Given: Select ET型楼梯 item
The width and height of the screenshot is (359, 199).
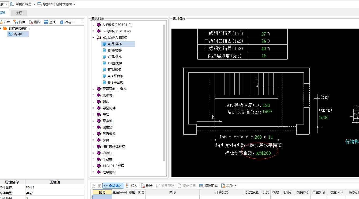Looking at the screenshot, I should [x=115, y=69].
